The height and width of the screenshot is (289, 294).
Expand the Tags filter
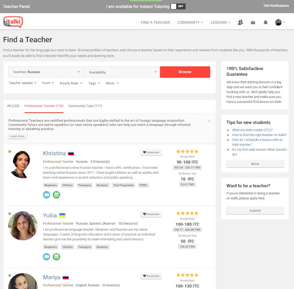[94, 83]
